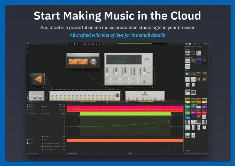Viewport: 235px width, 166px height.
Task: Start playback with the transport Play button
Action: pyautogui.click(x=71, y=44)
